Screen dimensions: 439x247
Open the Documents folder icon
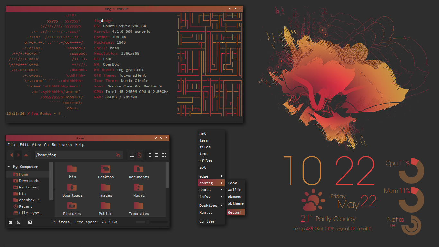139,169
